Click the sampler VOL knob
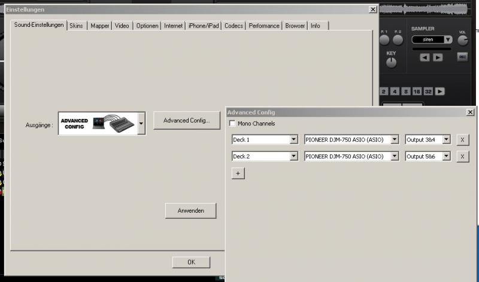This screenshot has height=282, width=479. pos(463,40)
